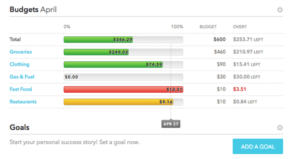Click the $600 total budget amount
The width and height of the screenshot is (291, 159).
click(219, 39)
